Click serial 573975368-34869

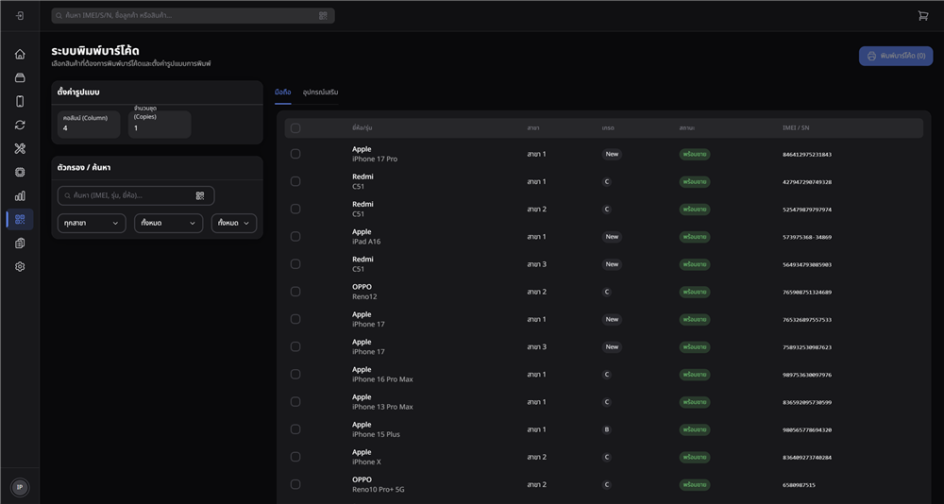coord(807,237)
